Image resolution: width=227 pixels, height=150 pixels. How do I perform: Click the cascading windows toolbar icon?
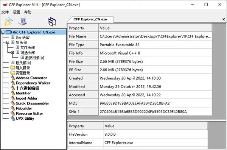(52, 22)
